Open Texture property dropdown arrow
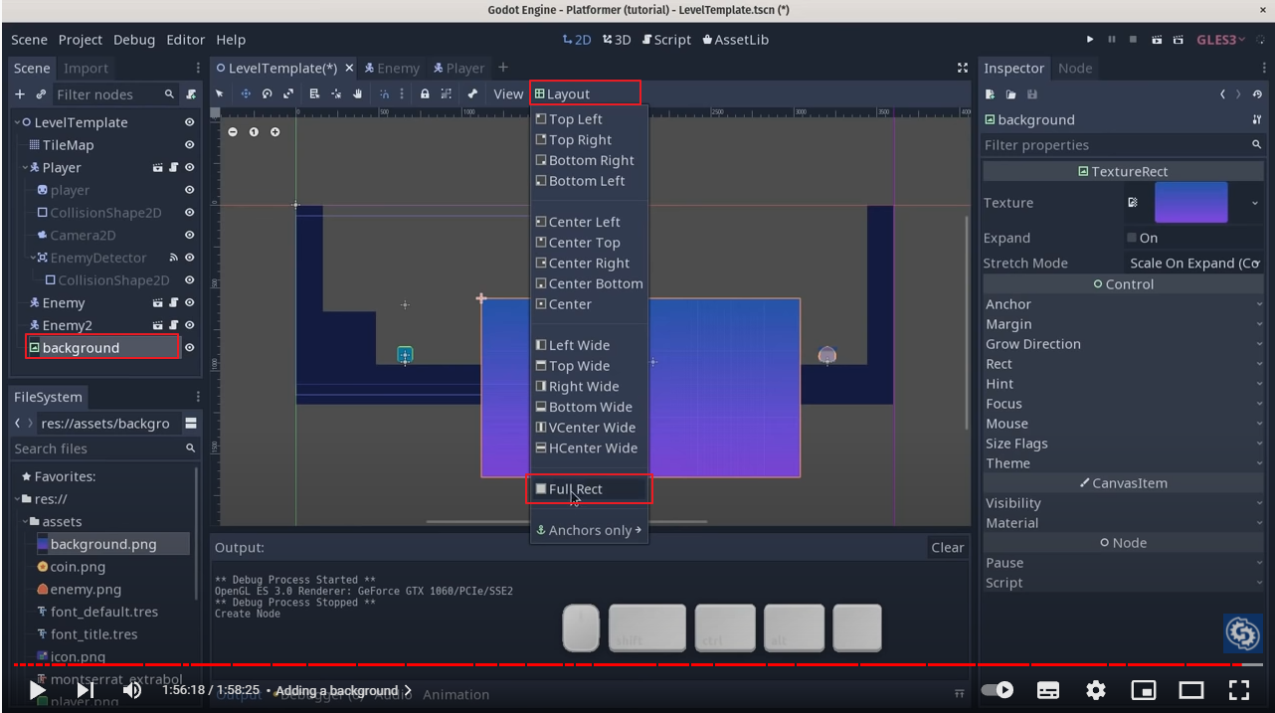1275x713 pixels. click(1255, 203)
